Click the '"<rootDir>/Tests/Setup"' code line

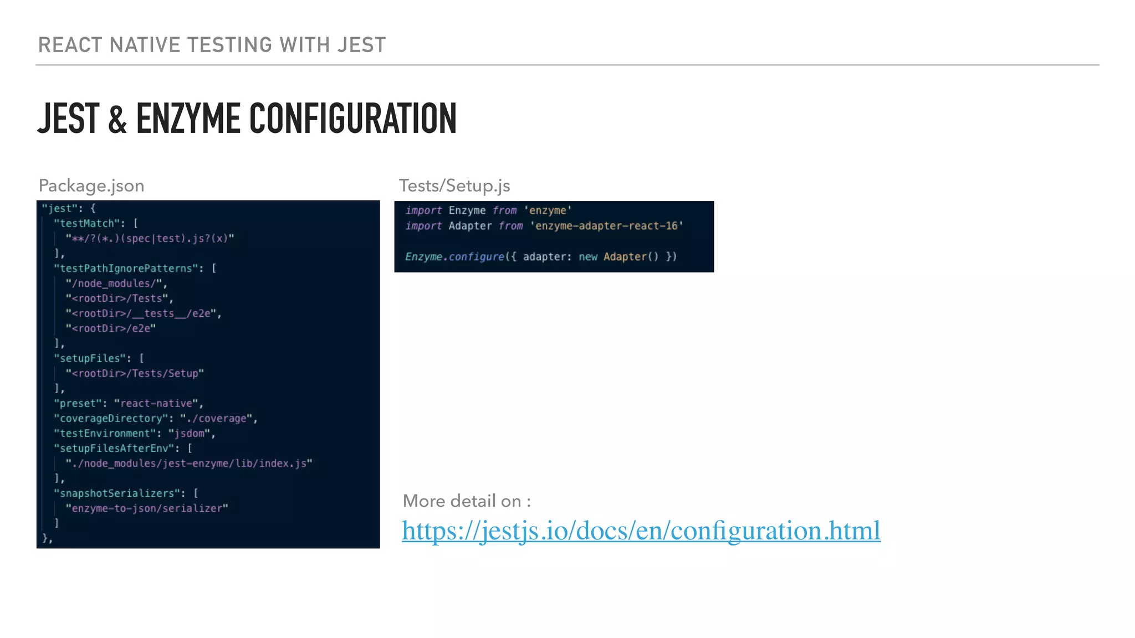click(x=135, y=373)
